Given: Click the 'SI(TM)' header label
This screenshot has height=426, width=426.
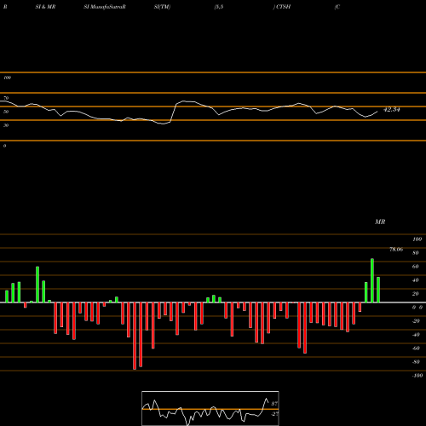Looking at the screenshot, I should click(162, 7).
